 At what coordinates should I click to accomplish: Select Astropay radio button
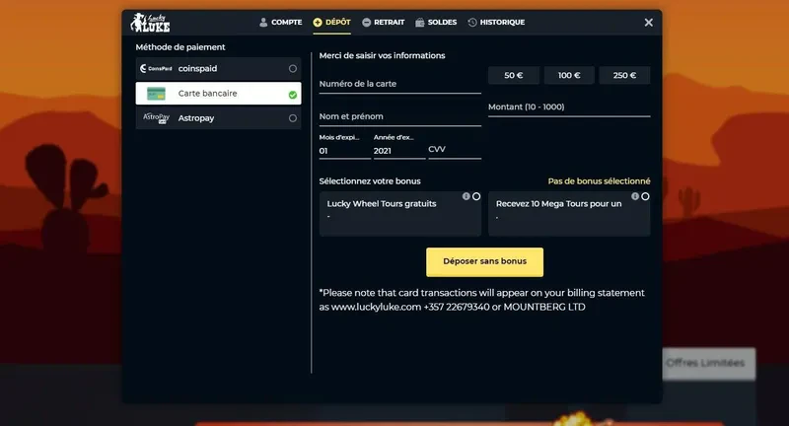(x=293, y=118)
